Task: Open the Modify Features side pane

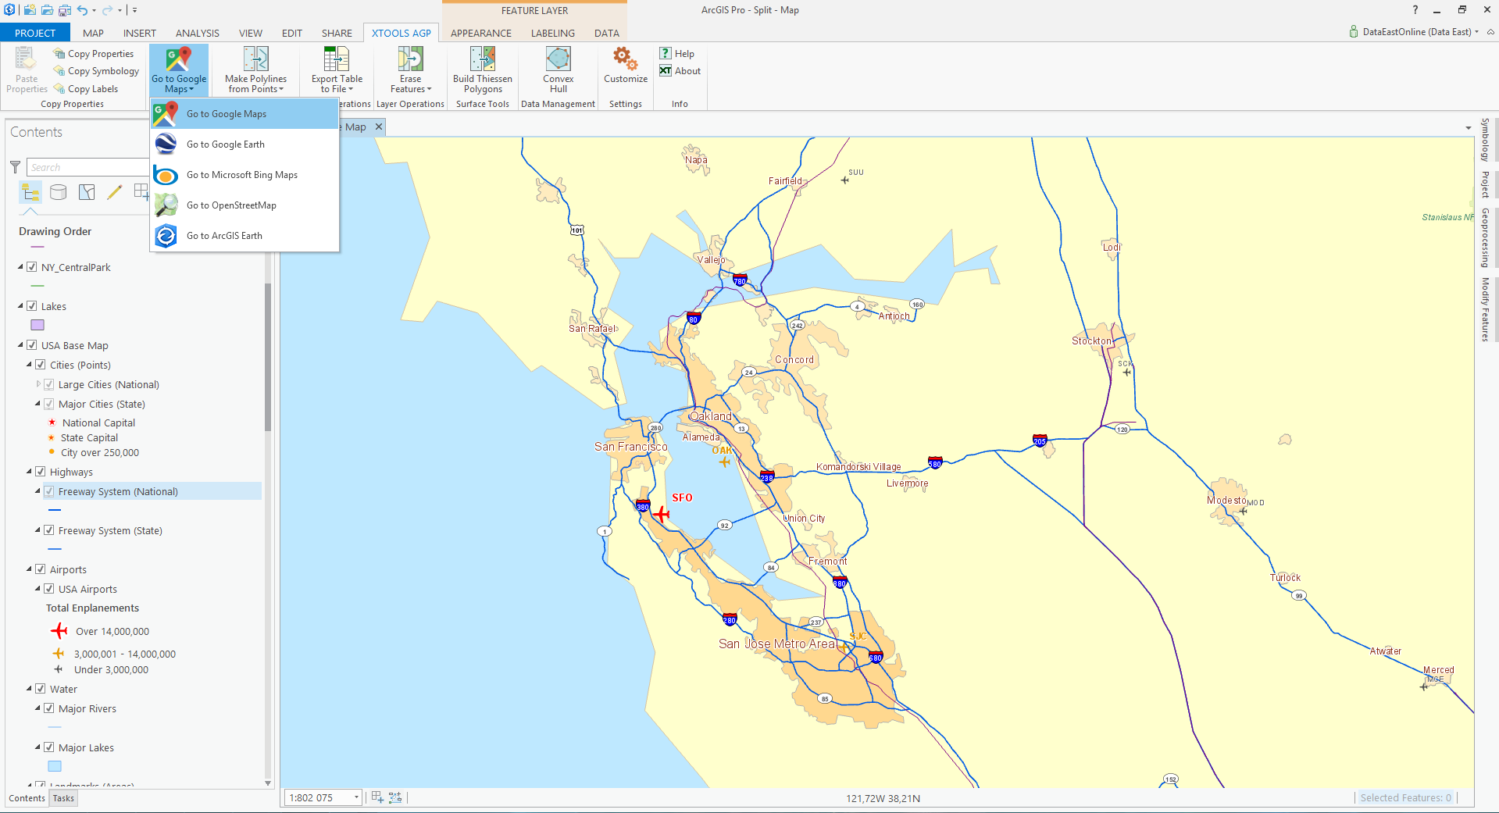Action: (x=1485, y=309)
